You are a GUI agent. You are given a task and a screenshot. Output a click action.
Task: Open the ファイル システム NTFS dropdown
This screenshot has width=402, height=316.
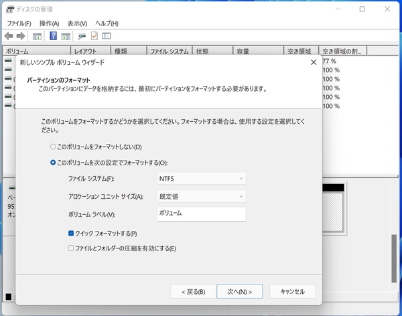pyautogui.click(x=202, y=179)
